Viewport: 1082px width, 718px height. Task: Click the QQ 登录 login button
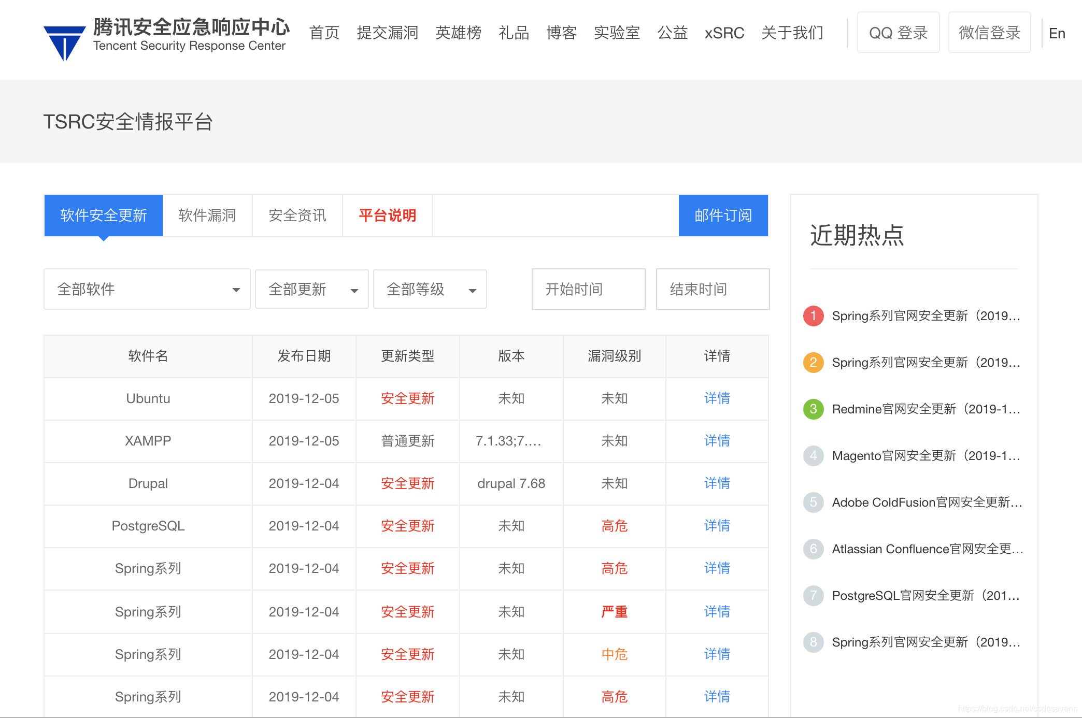click(x=898, y=32)
